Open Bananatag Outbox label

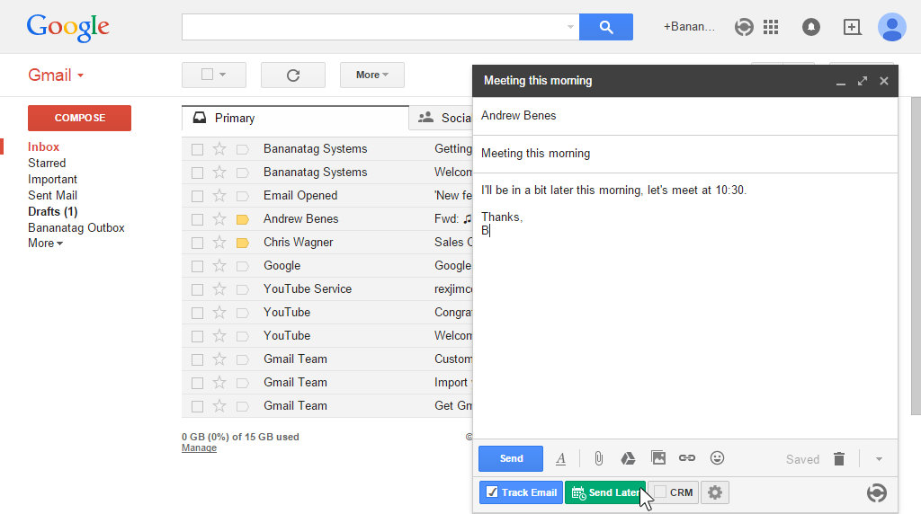76,227
